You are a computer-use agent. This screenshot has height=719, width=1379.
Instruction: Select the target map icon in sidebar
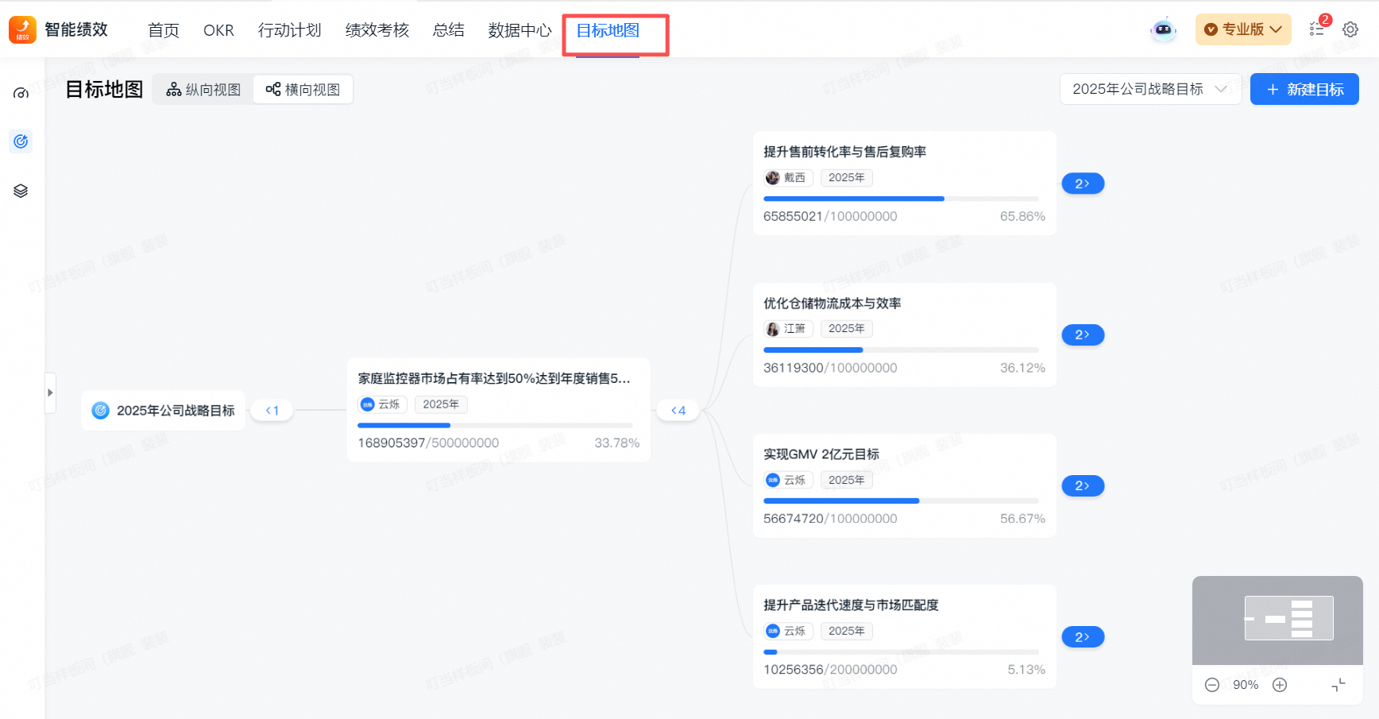(x=21, y=141)
